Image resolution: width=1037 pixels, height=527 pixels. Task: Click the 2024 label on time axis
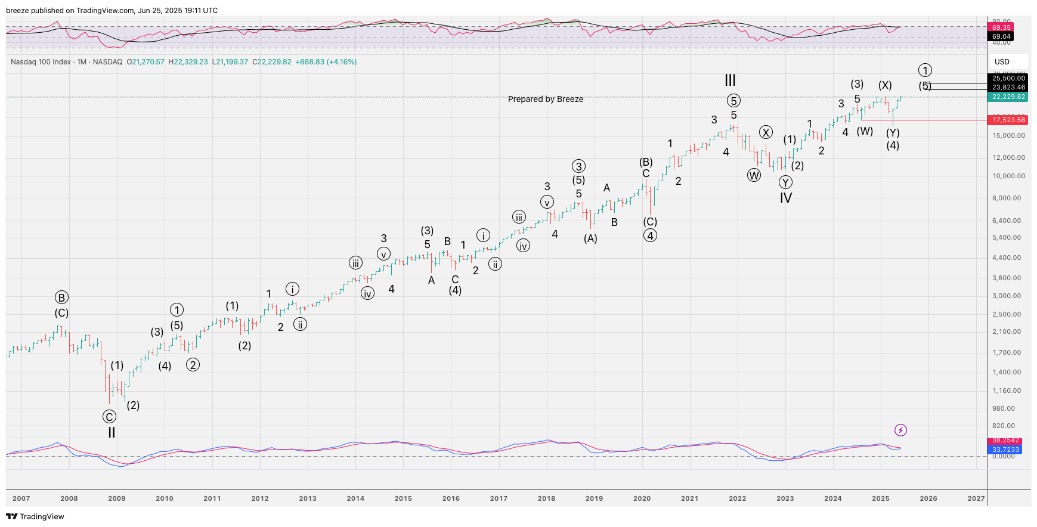pos(833,498)
